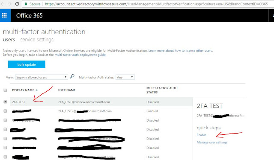
Task: Check the checkbox in the fifth user row
Action: (5, 139)
